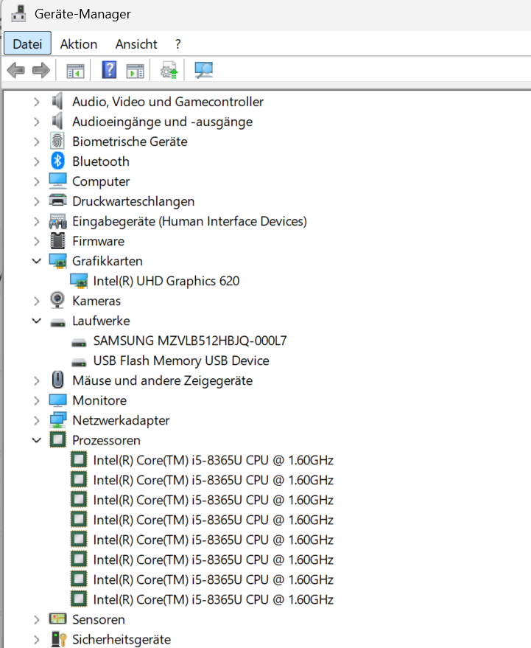Expand the Kameras node
Viewport: 531px width, 648px height.
pyautogui.click(x=36, y=301)
